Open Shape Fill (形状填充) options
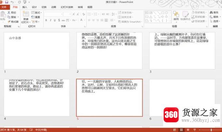The image size is (222, 132). [199, 12]
